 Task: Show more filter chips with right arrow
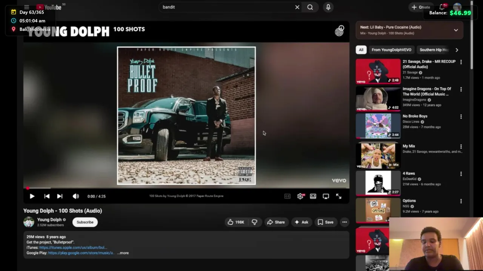[457, 50]
